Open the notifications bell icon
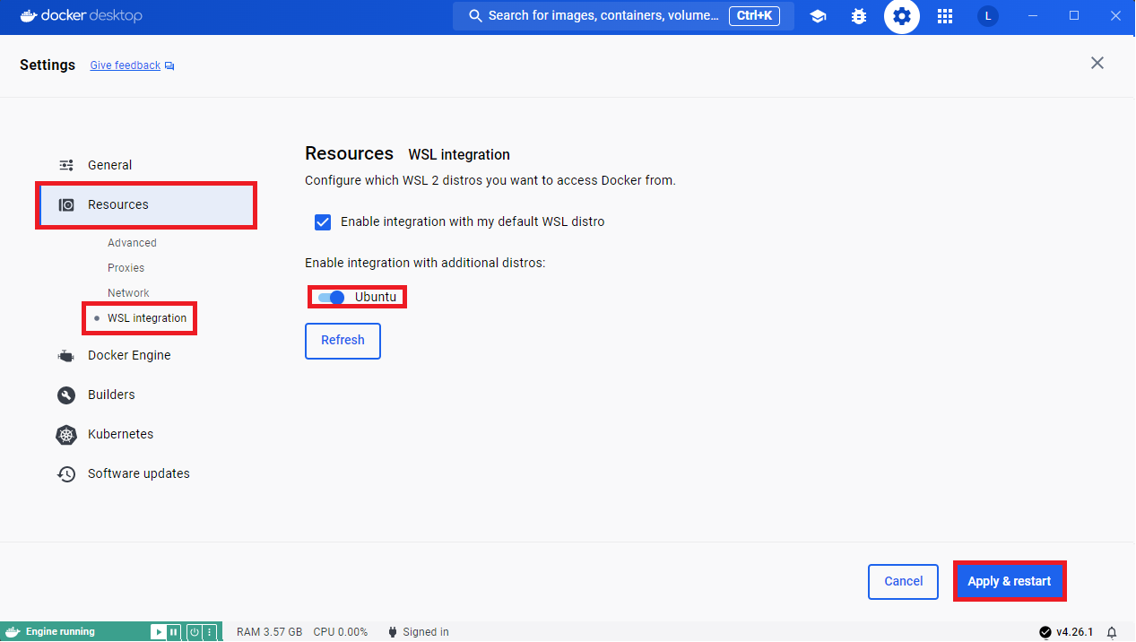Screen dimensions: 1136x642 point(1112,632)
